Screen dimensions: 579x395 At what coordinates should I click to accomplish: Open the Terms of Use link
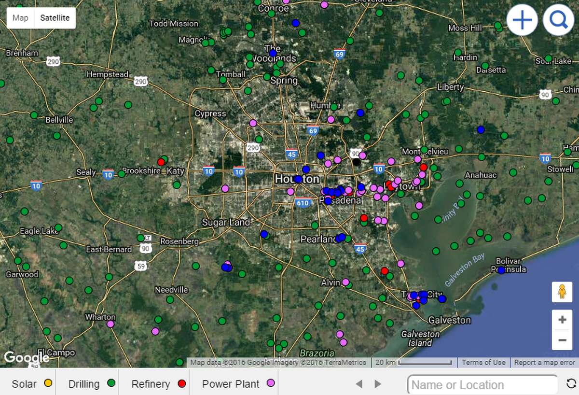click(x=483, y=362)
